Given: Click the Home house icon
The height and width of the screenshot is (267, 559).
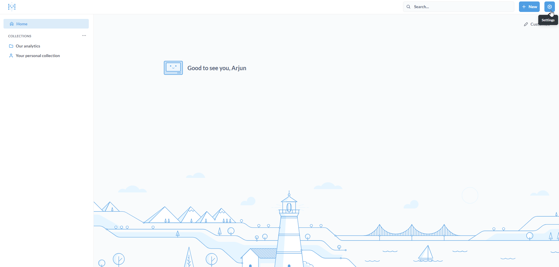Looking at the screenshot, I should (12, 24).
